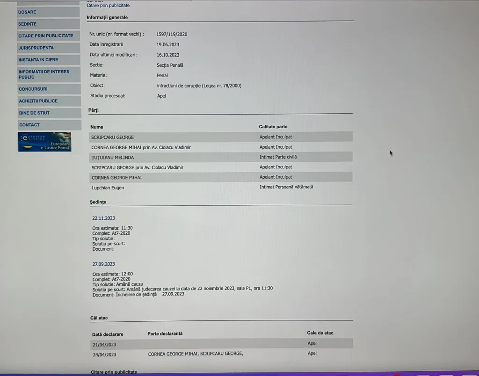Open the Încheiere de ședință document
Viewport: 479px width, 376px height.
136,294
